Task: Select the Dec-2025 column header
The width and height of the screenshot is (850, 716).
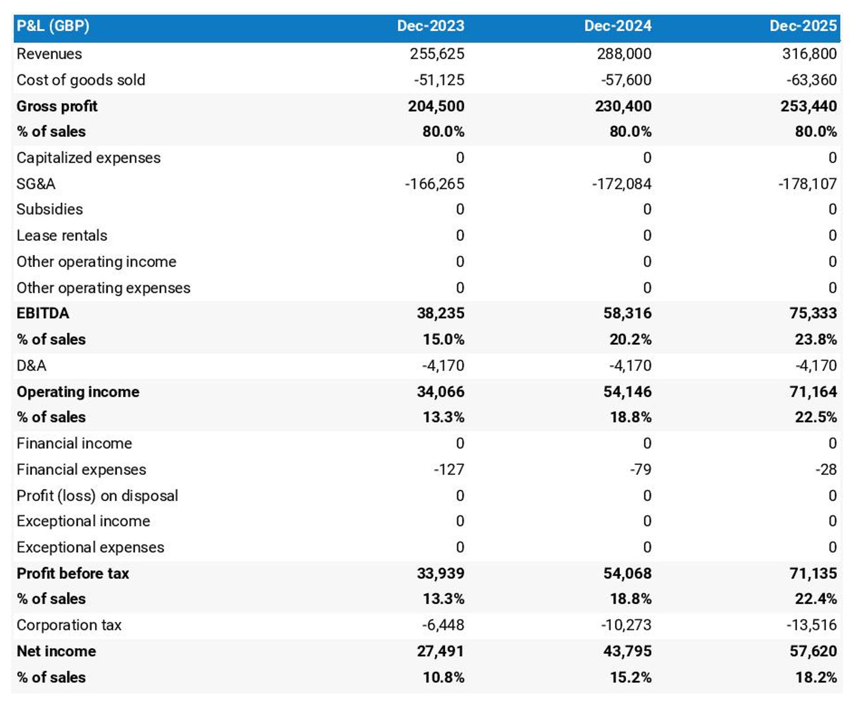Action: [x=803, y=26]
